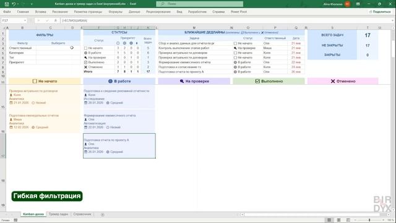This screenshot has height=223, width=396.
Task: Expand the Name Box dropdown arrow
Action: [x=25, y=20]
